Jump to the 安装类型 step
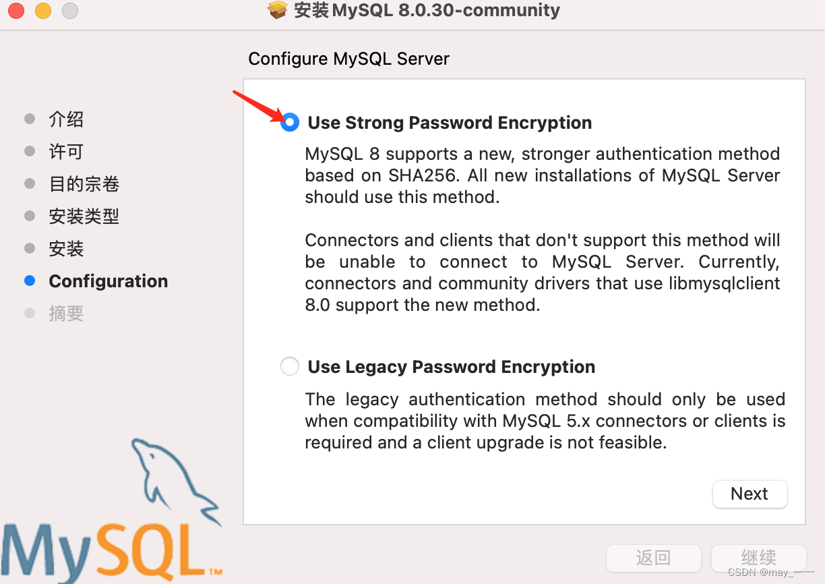This screenshot has width=825, height=584. coord(84,216)
